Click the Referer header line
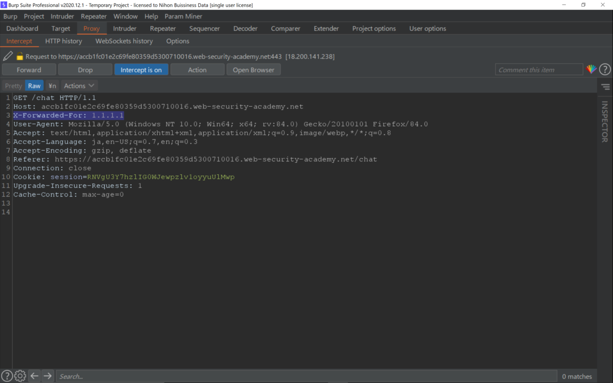The width and height of the screenshot is (613, 383). 195,159
